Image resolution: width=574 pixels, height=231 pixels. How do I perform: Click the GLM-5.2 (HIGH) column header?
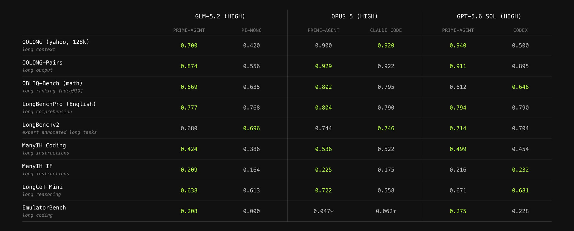220,16
